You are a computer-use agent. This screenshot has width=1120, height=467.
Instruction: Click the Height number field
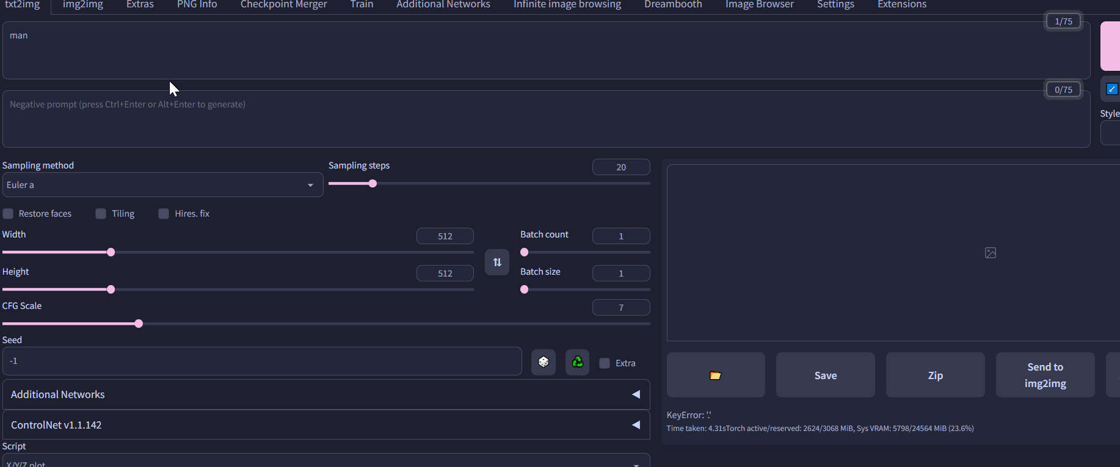(x=445, y=273)
